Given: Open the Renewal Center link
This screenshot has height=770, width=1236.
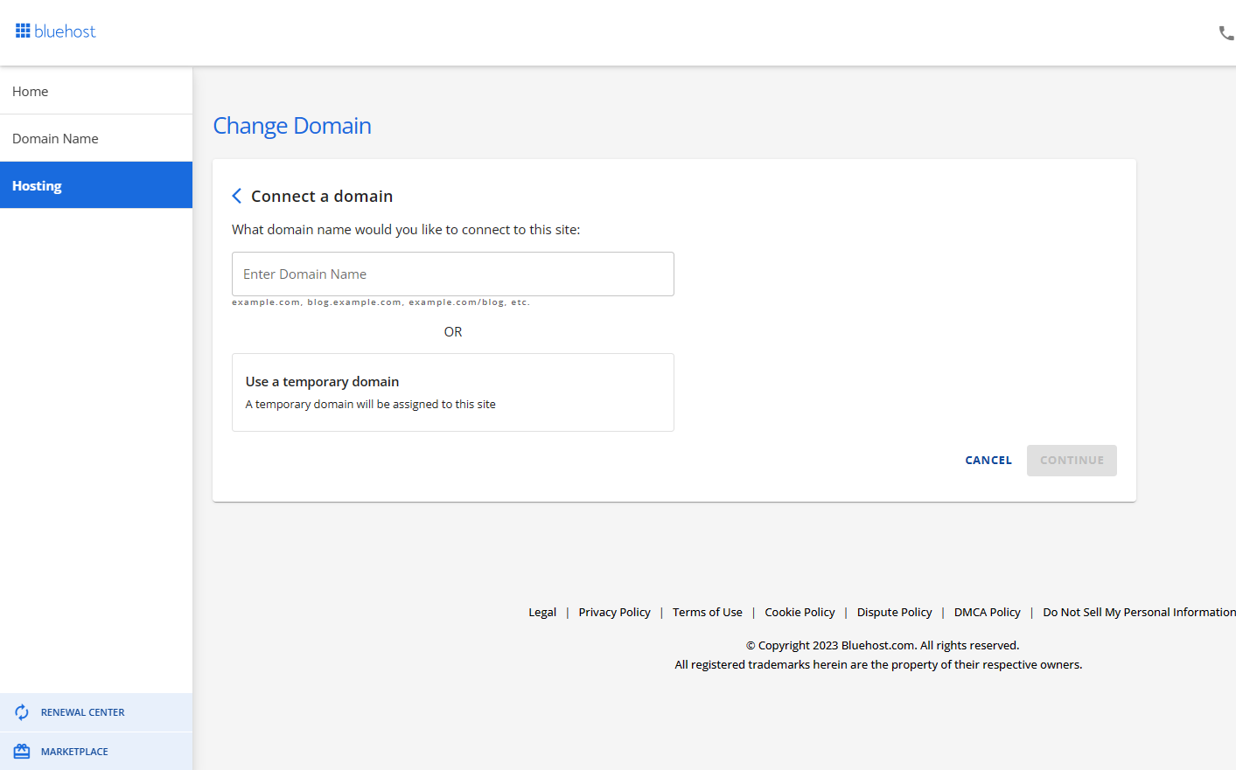Looking at the screenshot, I should pos(96,712).
